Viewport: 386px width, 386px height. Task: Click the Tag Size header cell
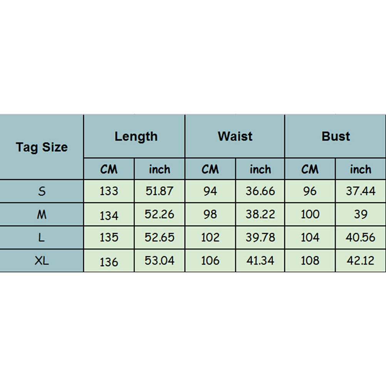pos(42,147)
